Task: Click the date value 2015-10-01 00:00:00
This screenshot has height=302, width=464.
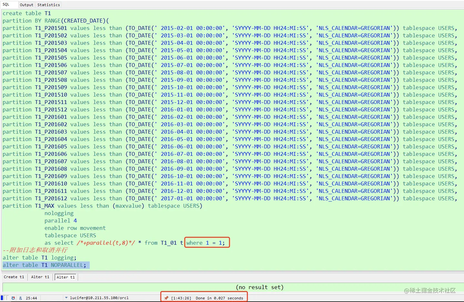Action: pyautogui.click(x=192, y=87)
